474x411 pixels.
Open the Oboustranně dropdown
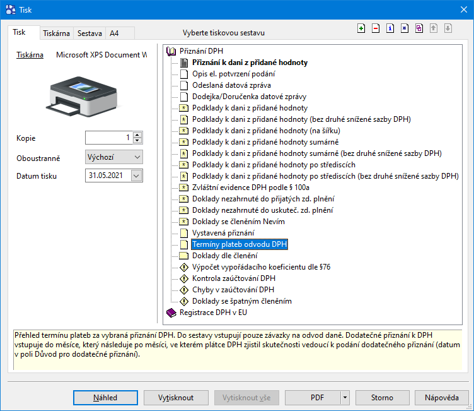click(x=113, y=157)
